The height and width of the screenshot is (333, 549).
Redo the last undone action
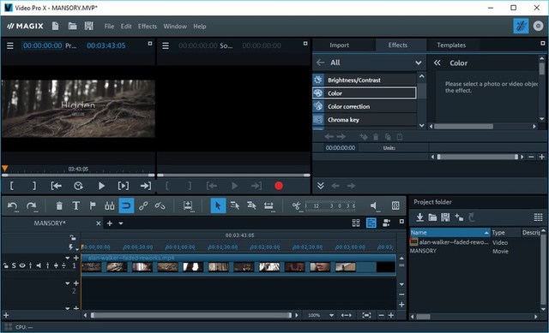point(32,205)
